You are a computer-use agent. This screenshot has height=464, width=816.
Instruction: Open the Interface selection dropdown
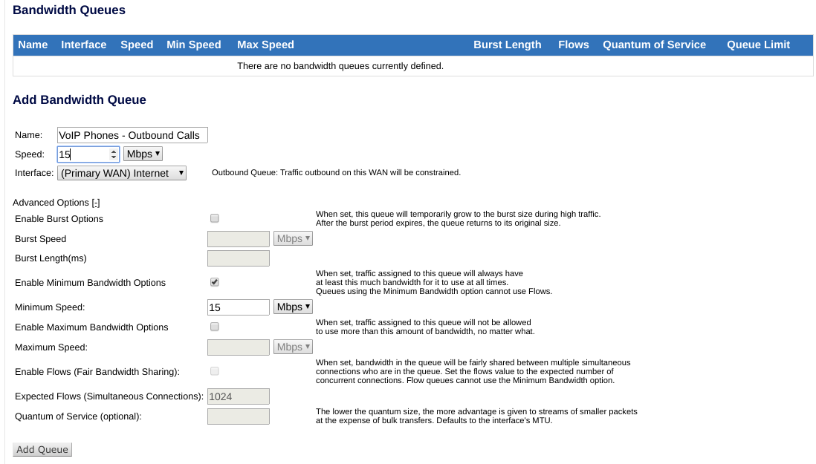tap(121, 172)
